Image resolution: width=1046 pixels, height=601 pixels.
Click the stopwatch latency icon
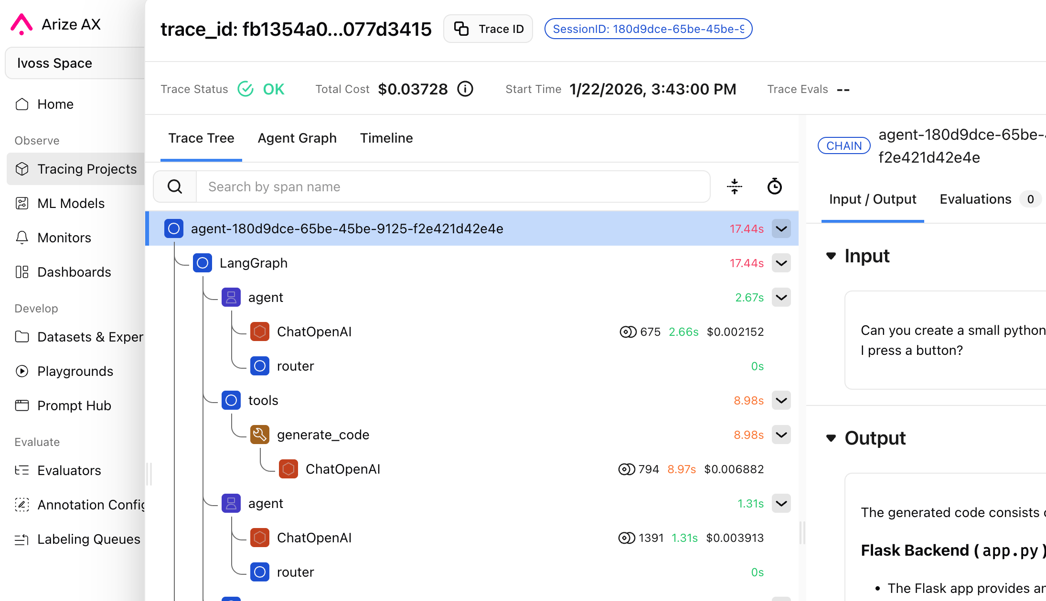(x=774, y=187)
